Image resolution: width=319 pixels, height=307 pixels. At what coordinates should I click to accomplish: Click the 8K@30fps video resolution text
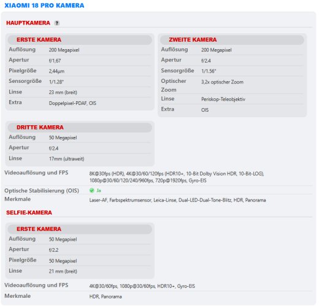coord(177,177)
